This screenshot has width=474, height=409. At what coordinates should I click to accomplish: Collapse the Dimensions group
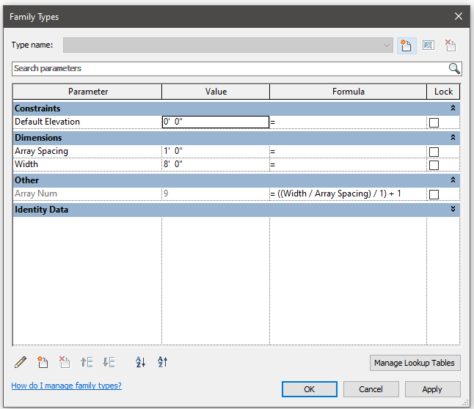[453, 138]
